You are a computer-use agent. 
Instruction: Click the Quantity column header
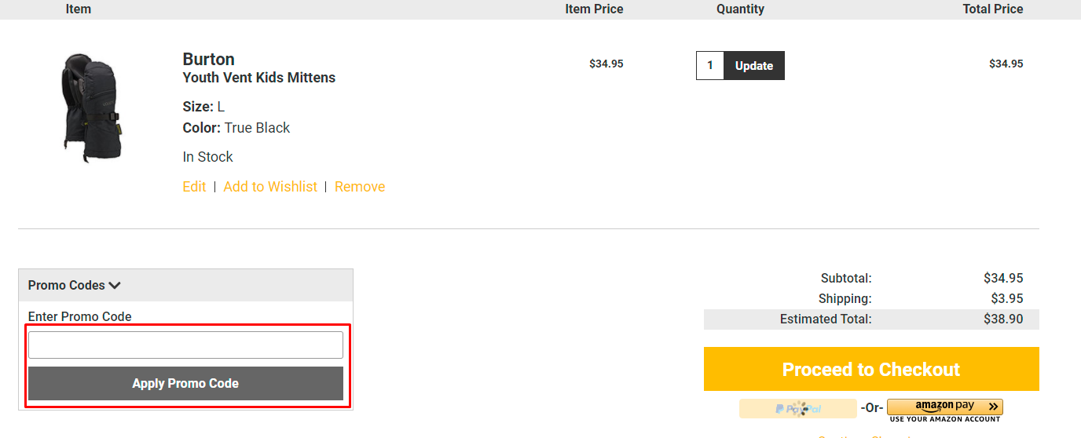click(x=740, y=9)
